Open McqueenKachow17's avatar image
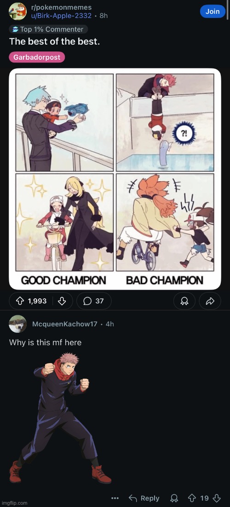The width and height of the screenshot is (230, 507). pyautogui.click(x=18, y=324)
